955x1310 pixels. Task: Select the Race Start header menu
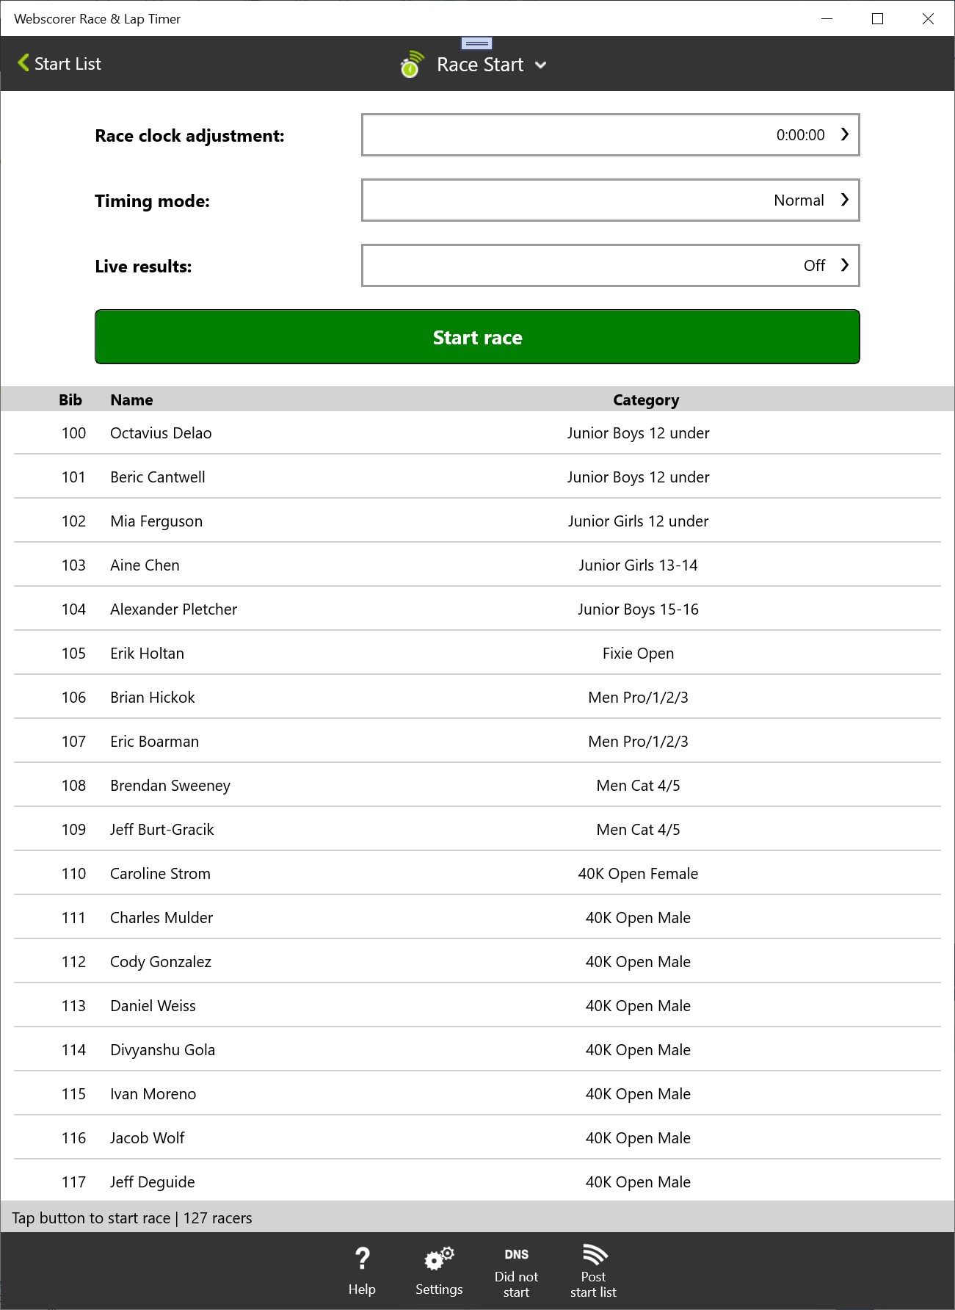click(480, 65)
